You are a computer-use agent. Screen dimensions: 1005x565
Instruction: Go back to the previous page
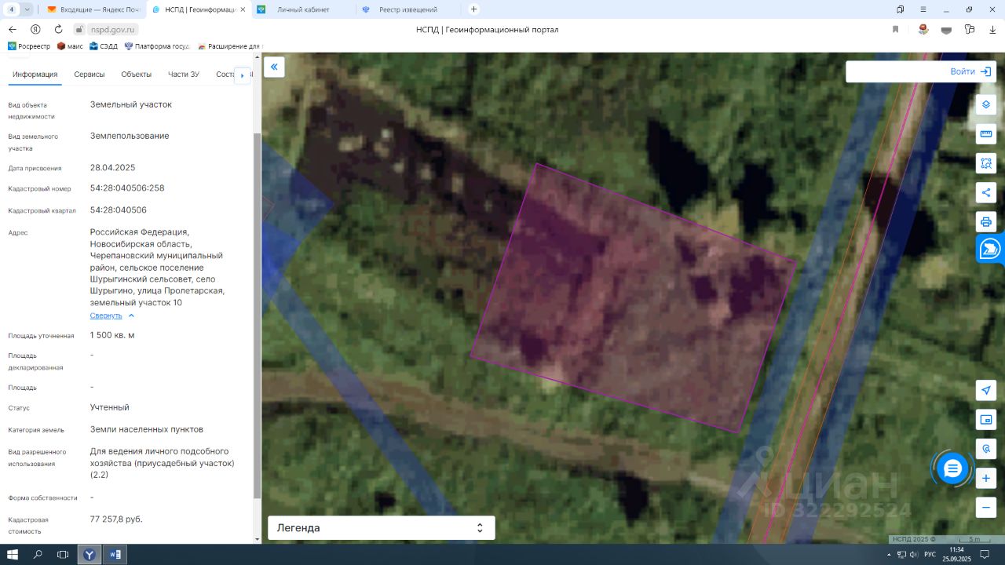[x=13, y=29]
